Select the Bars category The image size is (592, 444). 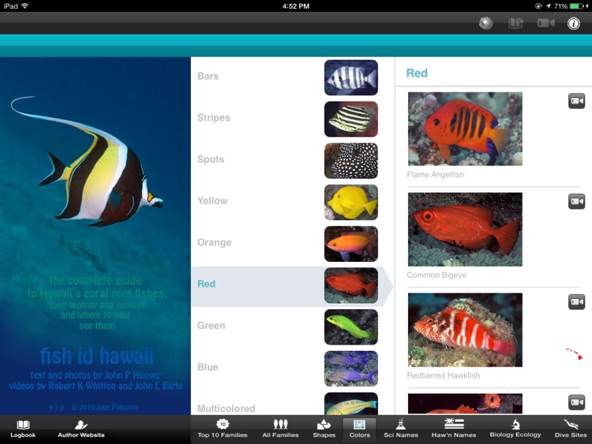[293, 77]
